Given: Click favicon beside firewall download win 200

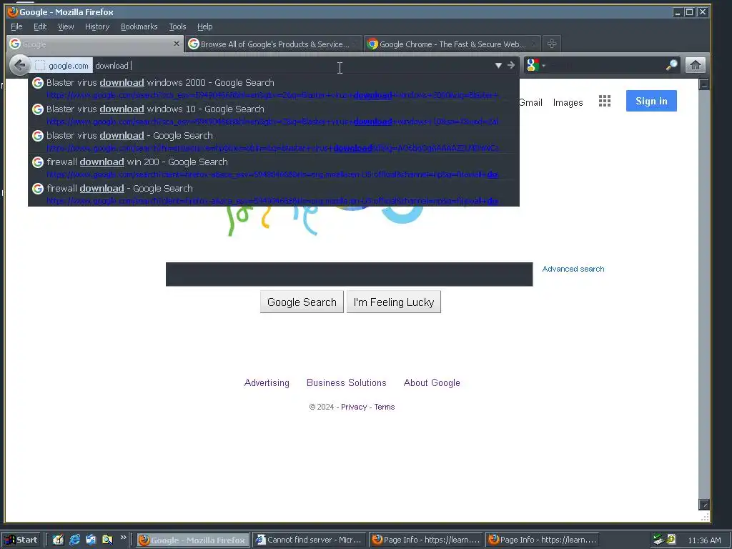Looking at the screenshot, I should pos(38,162).
